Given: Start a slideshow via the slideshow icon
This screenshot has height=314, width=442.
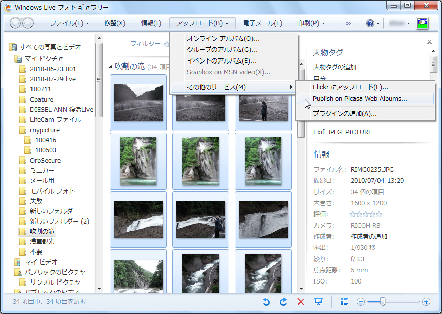Looking at the screenshot, I should click(x=319, y=302).
